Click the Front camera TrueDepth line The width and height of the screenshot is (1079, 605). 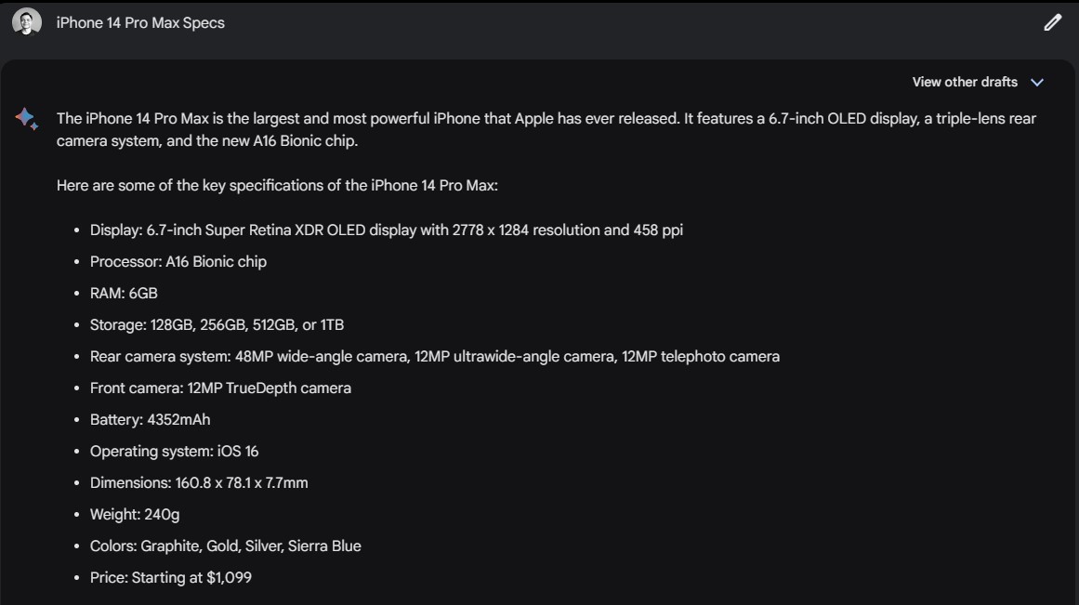point(221,388)
